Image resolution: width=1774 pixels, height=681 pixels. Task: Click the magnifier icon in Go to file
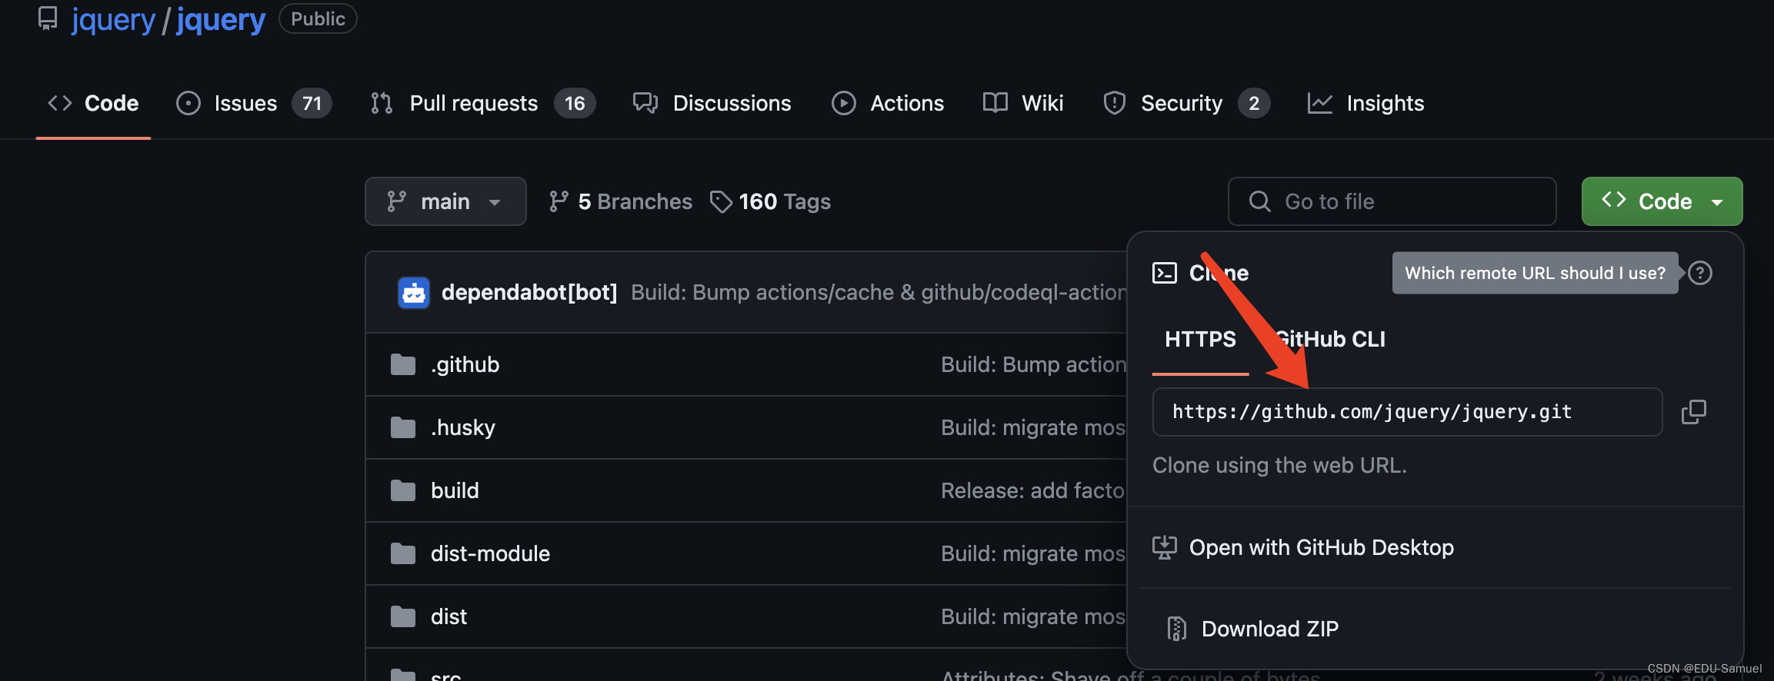[x=1260, y=201]
